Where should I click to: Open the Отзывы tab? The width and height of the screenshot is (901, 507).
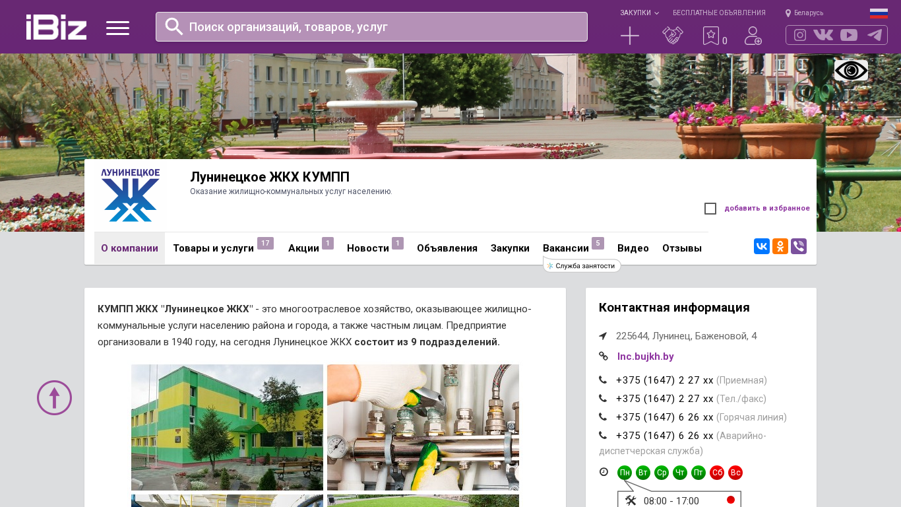[x=682, y=248]
